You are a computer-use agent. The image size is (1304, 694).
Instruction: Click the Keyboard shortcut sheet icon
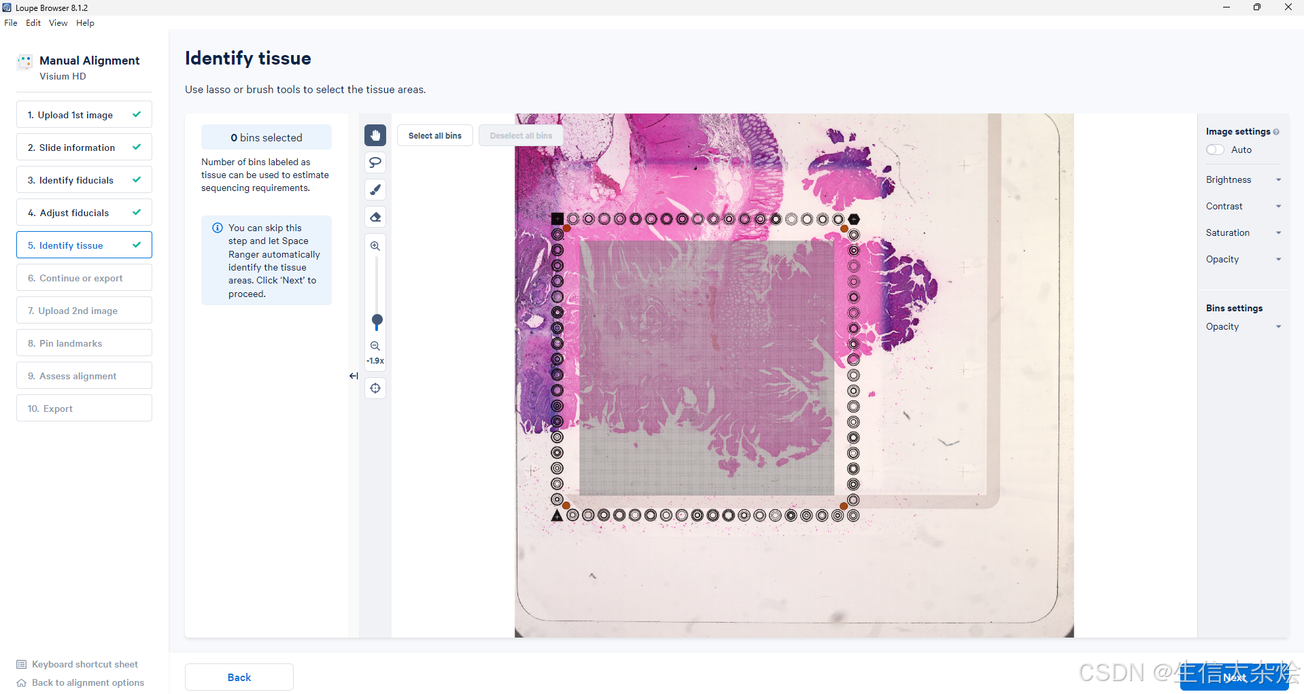(22, 664)
